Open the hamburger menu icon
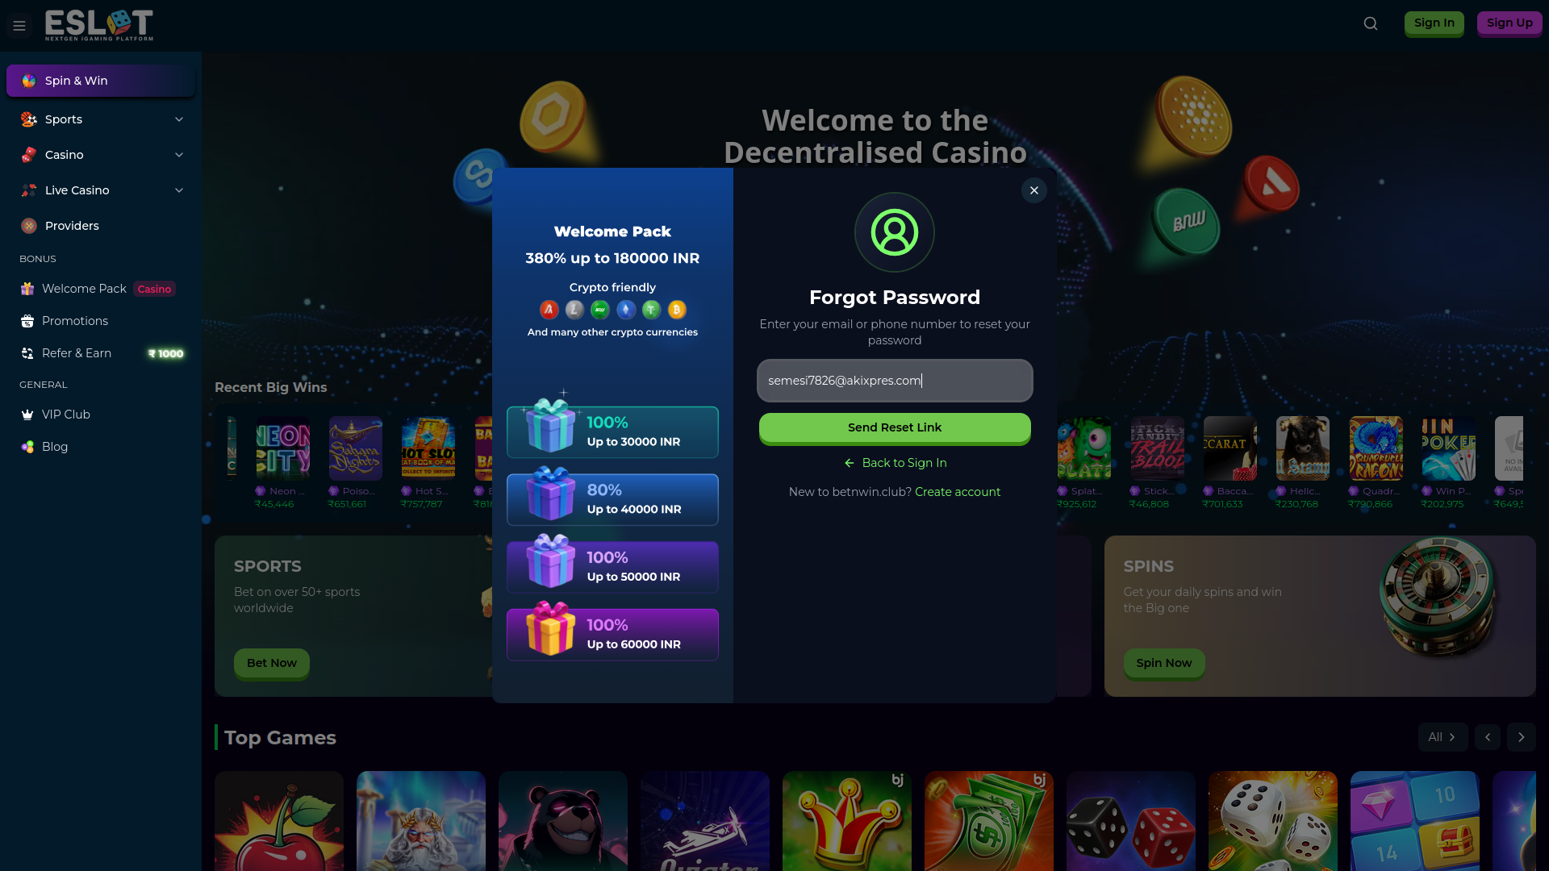Screen dimensions: 1549x871 pyautogui.click(x=19, y=26)
